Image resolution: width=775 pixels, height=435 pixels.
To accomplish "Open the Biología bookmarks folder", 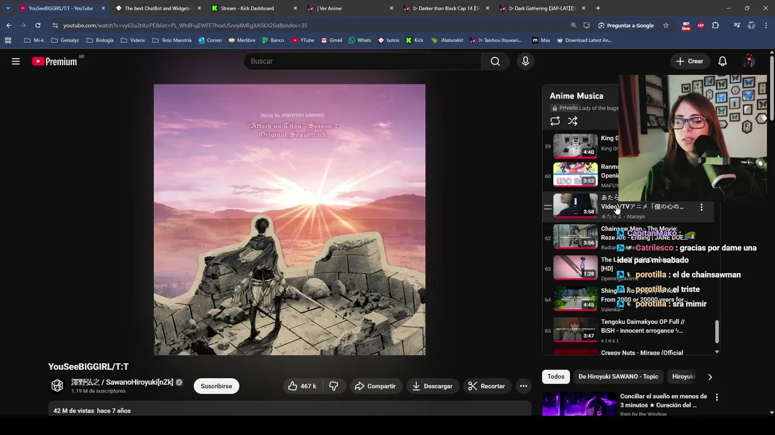I will 100,40.
